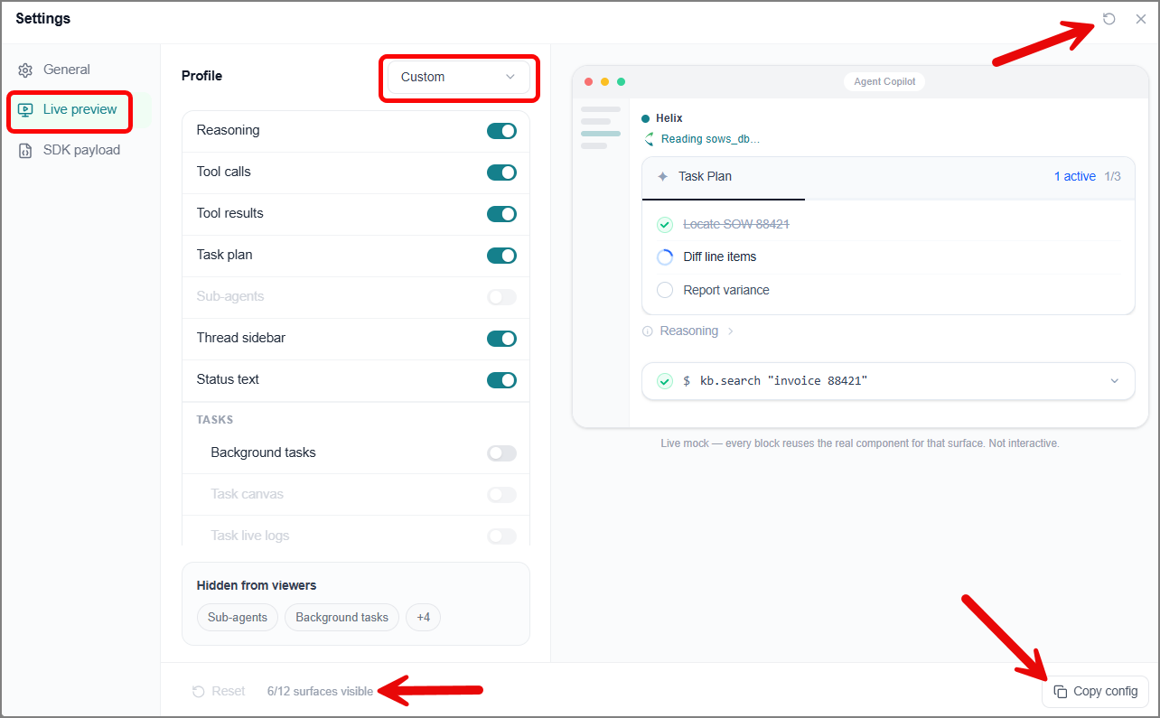
Task: Open the General settings section
Action: 67,70
